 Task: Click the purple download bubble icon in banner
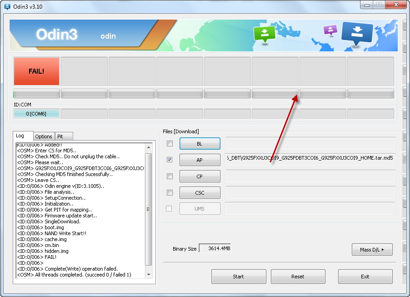pyautogui.click(x=330, y=30)
